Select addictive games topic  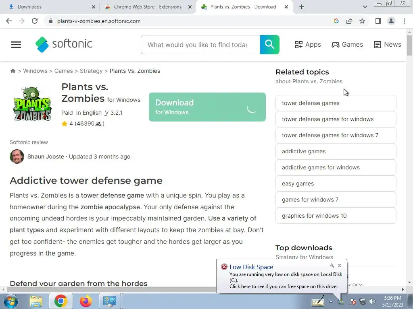336,151
